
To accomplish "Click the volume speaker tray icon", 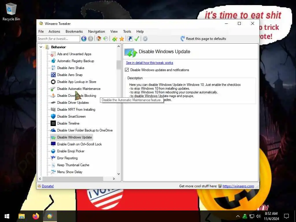I will click(x=258, y=216).
